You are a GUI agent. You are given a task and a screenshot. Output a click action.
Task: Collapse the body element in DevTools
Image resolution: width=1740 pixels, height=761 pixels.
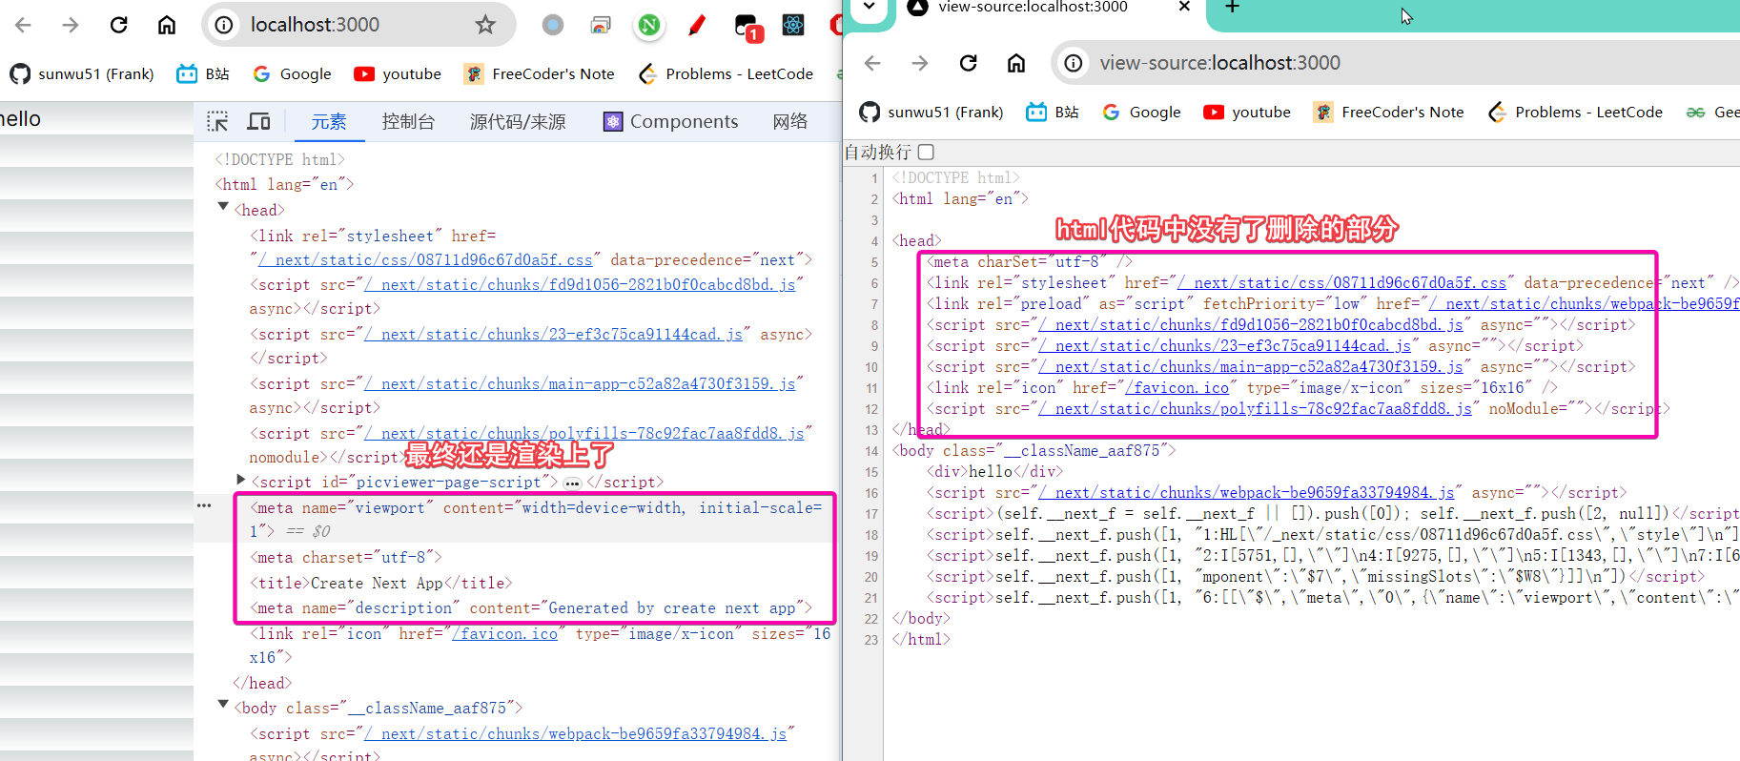coord(223,704)
